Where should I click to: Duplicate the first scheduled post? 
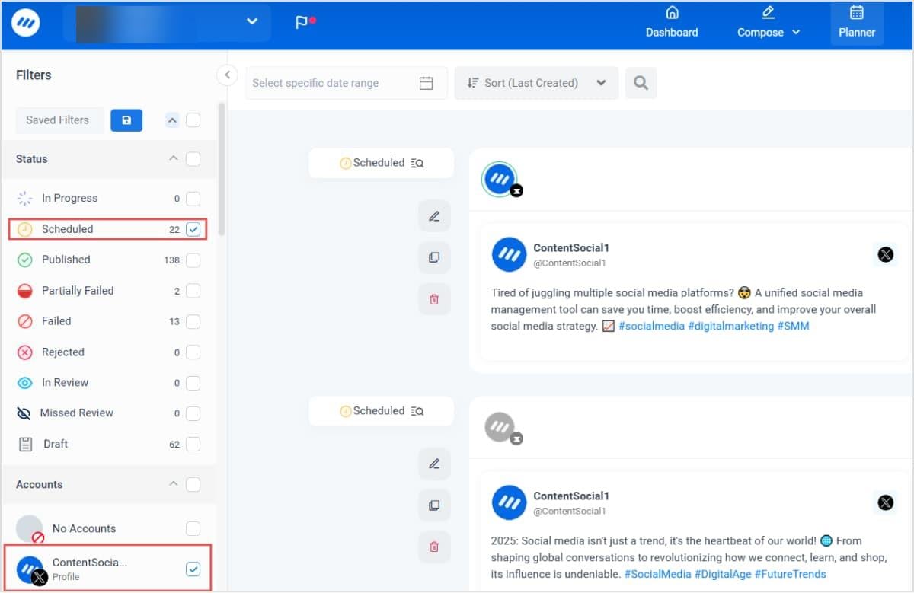[434, 257]
